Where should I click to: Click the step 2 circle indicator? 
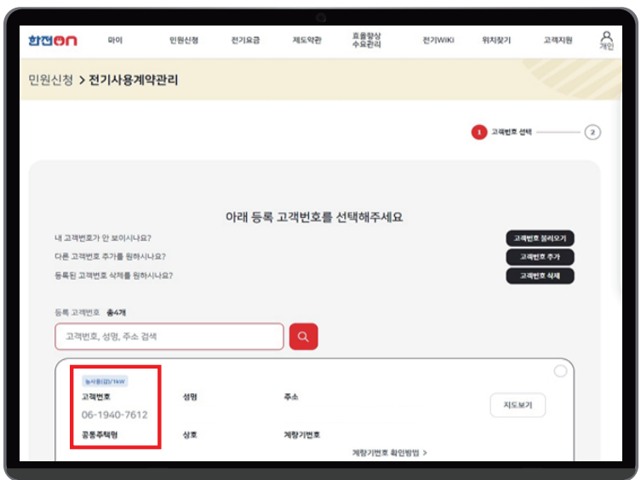click(x=592, y=132)
